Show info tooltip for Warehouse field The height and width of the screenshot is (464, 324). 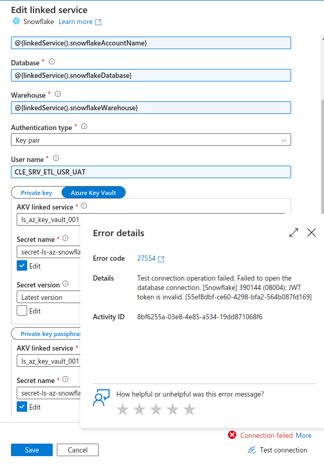pos(58,94)
